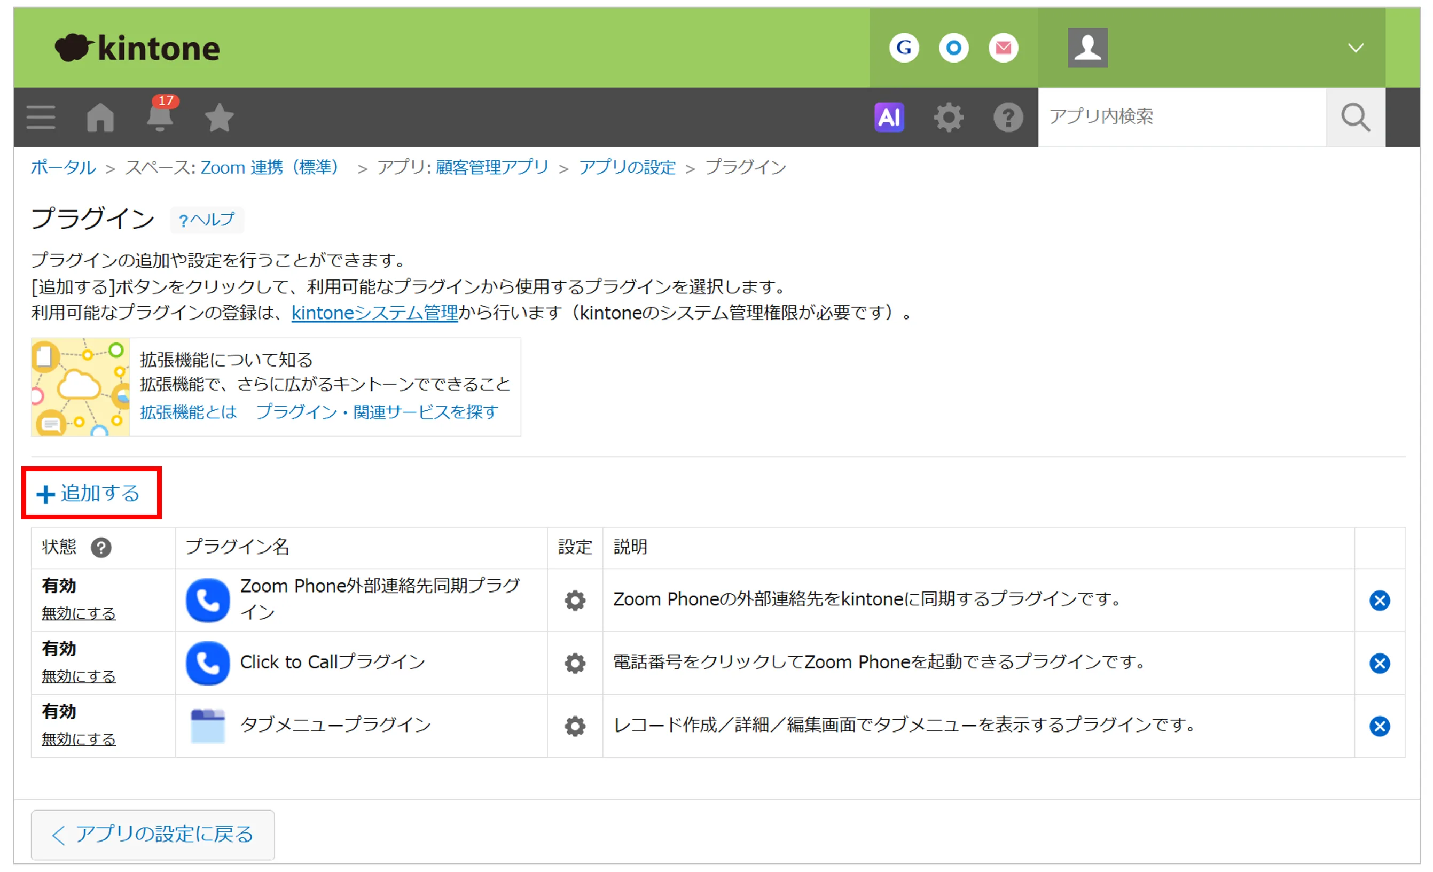Image resolution: width=1433 pixels, height=872 pixels.
Task: Click the 状態 column help icon
Action: coord(101,547)
